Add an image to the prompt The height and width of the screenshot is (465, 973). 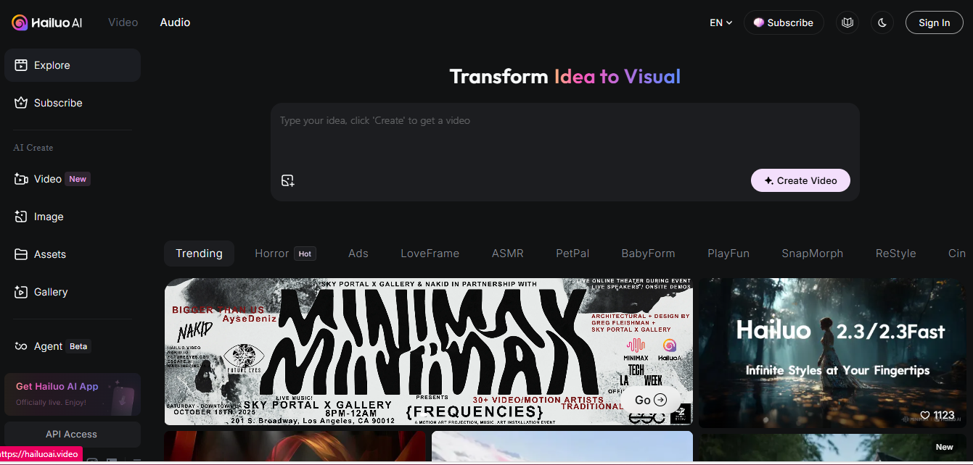287,180
